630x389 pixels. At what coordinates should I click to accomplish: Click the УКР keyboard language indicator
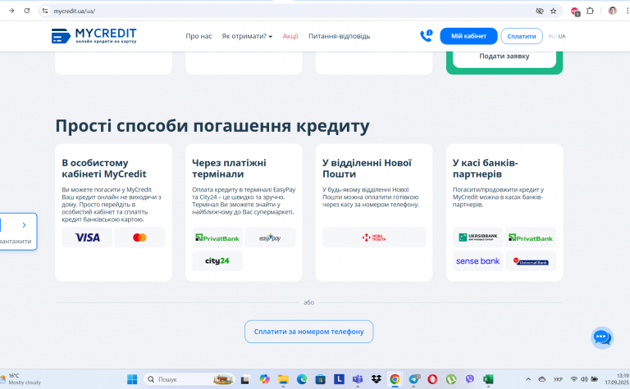[558, 379]
